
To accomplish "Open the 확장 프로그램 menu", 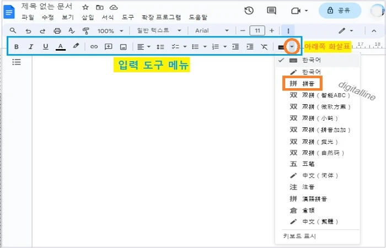I will click(x=161, y=17).
